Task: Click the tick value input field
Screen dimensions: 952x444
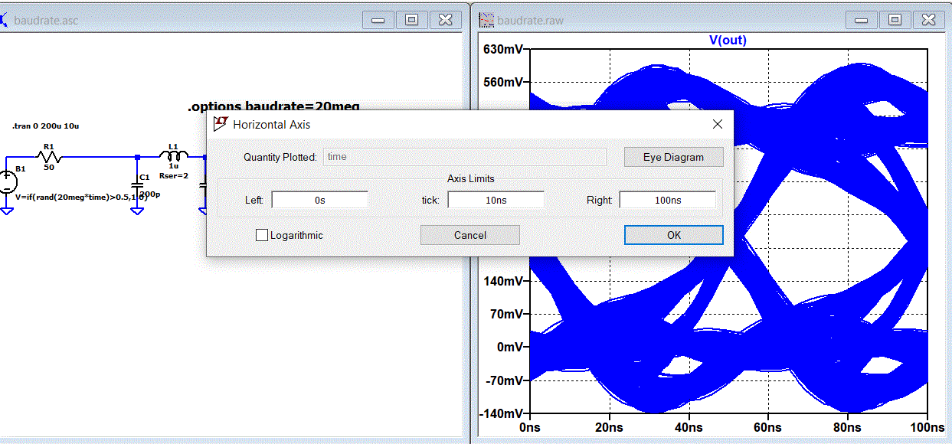Action: point(496,200)
